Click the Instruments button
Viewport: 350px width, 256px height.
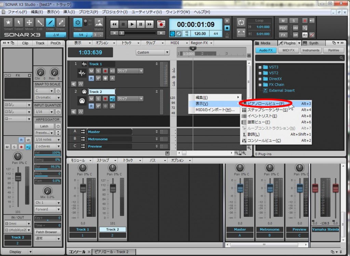click(x=311, y=51)
